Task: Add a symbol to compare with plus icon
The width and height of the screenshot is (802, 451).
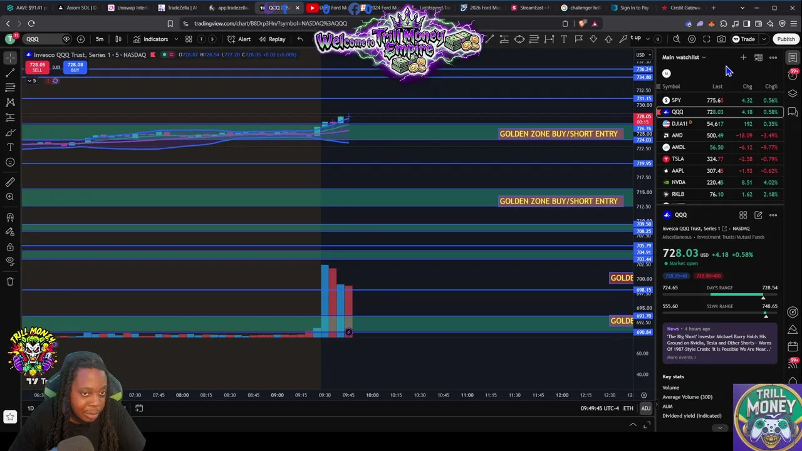Action: point(81,39)
